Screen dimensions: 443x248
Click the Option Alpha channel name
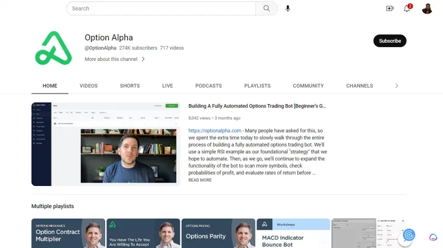coord(109,38)
